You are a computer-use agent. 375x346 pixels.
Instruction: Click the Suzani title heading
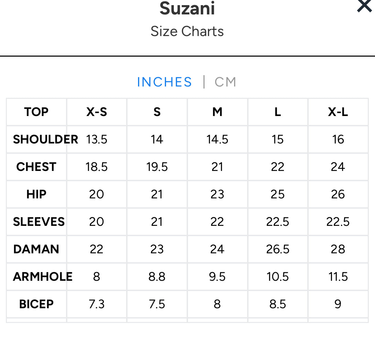[187, 9]
